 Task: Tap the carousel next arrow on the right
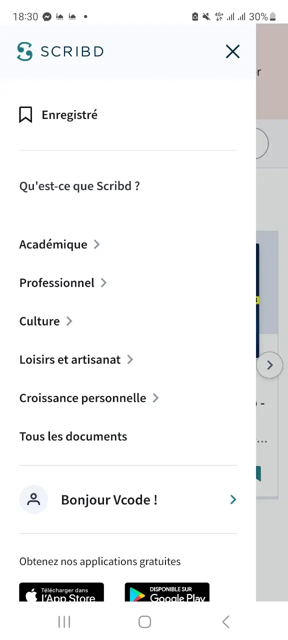(269, 365)
